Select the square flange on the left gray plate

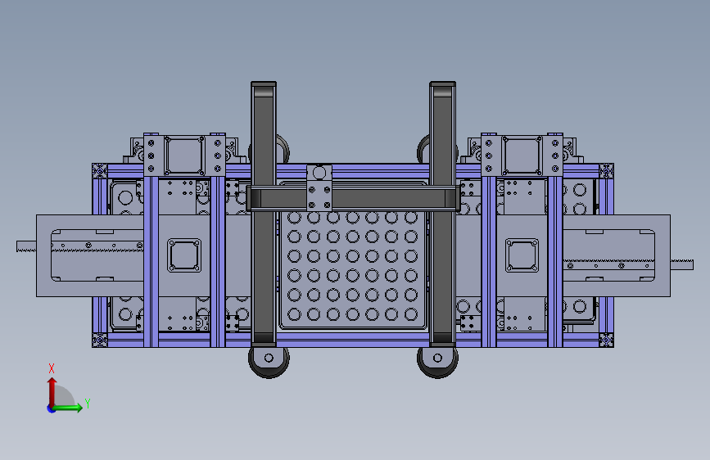(184, 255)
